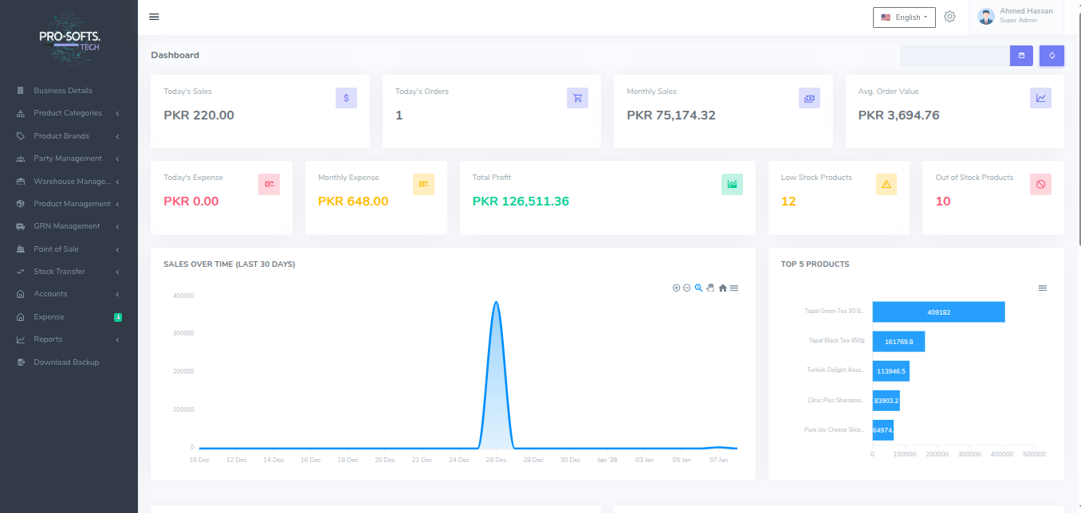Viewport: 1081px width, 513px height.
Task: Select the zoom-in icon on the sales chart
Action: tap(676, 288)
